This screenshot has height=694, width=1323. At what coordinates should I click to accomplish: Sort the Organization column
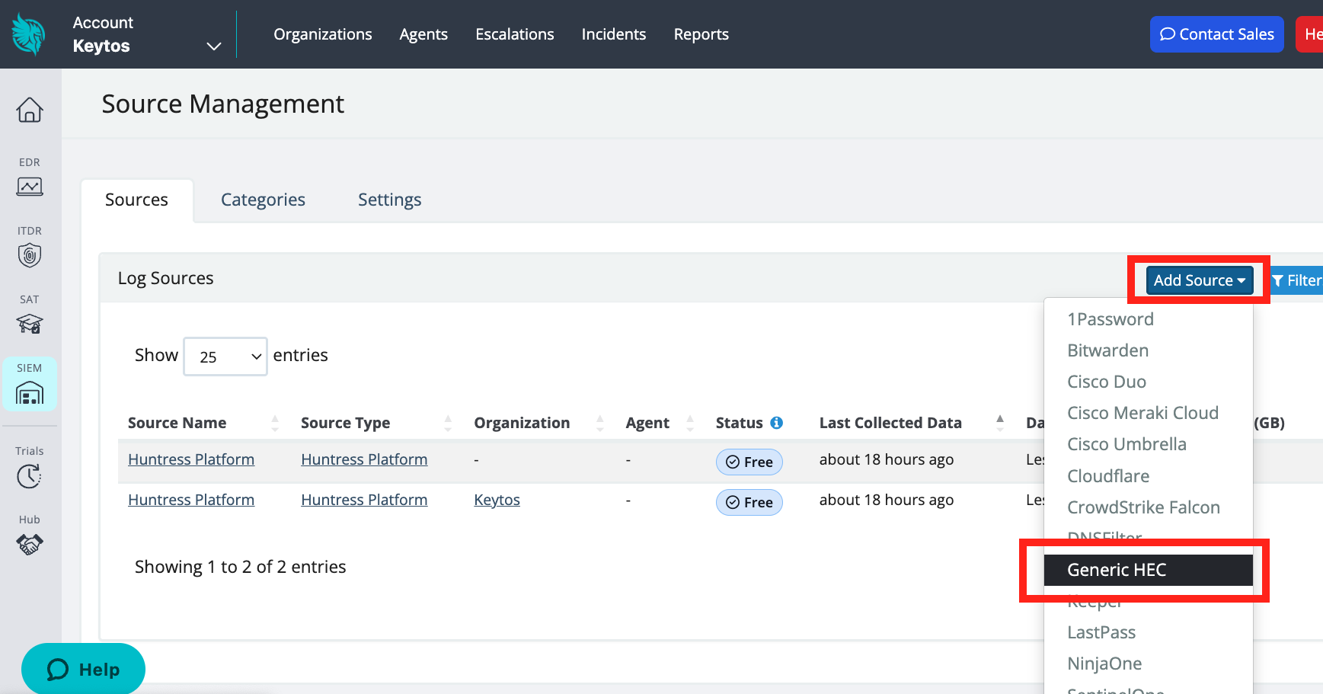coord(600,422)
